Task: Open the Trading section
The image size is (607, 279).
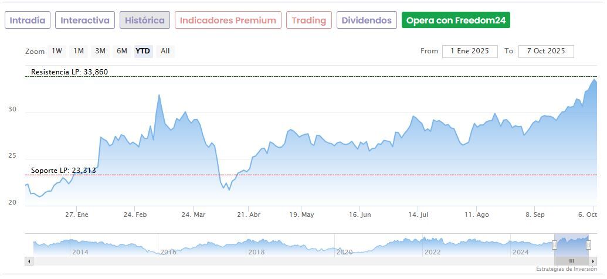Action: coord(308,21)
